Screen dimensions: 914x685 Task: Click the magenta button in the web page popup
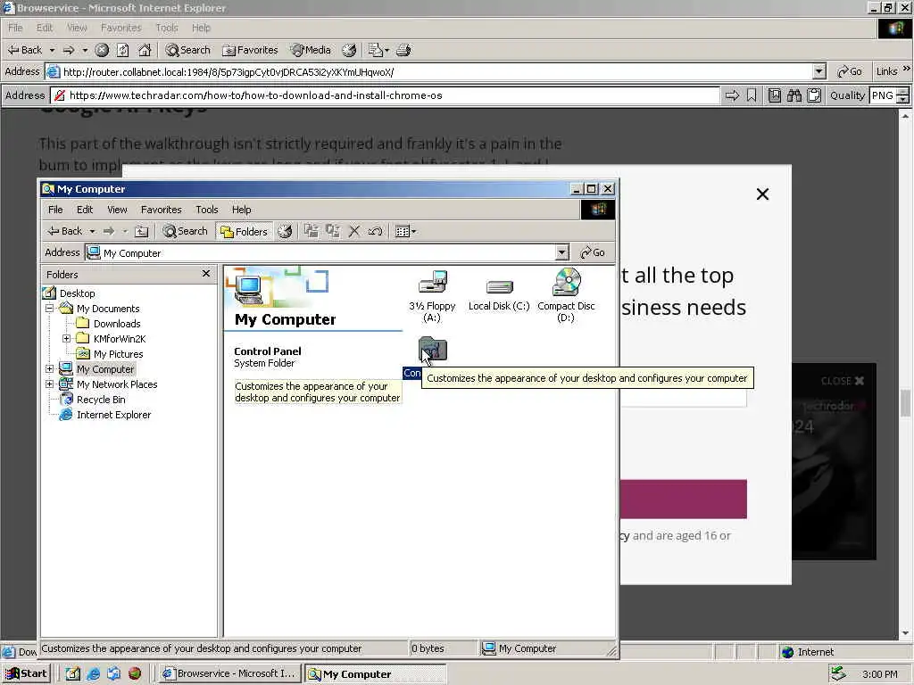[x=683, y=499]
